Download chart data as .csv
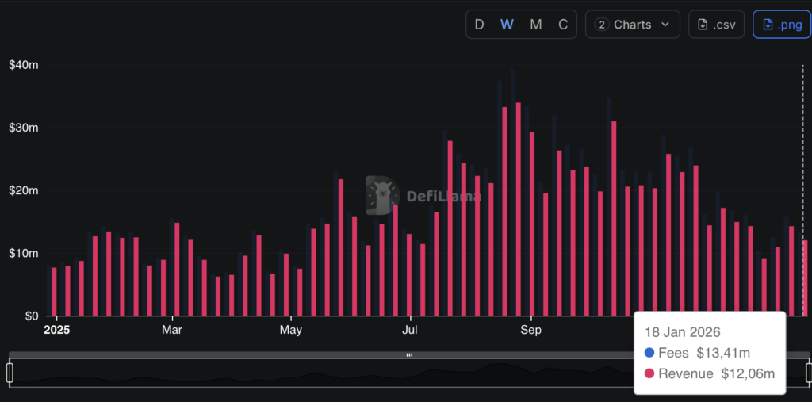The height and width of the screenshot is (402, 812). 716,25
